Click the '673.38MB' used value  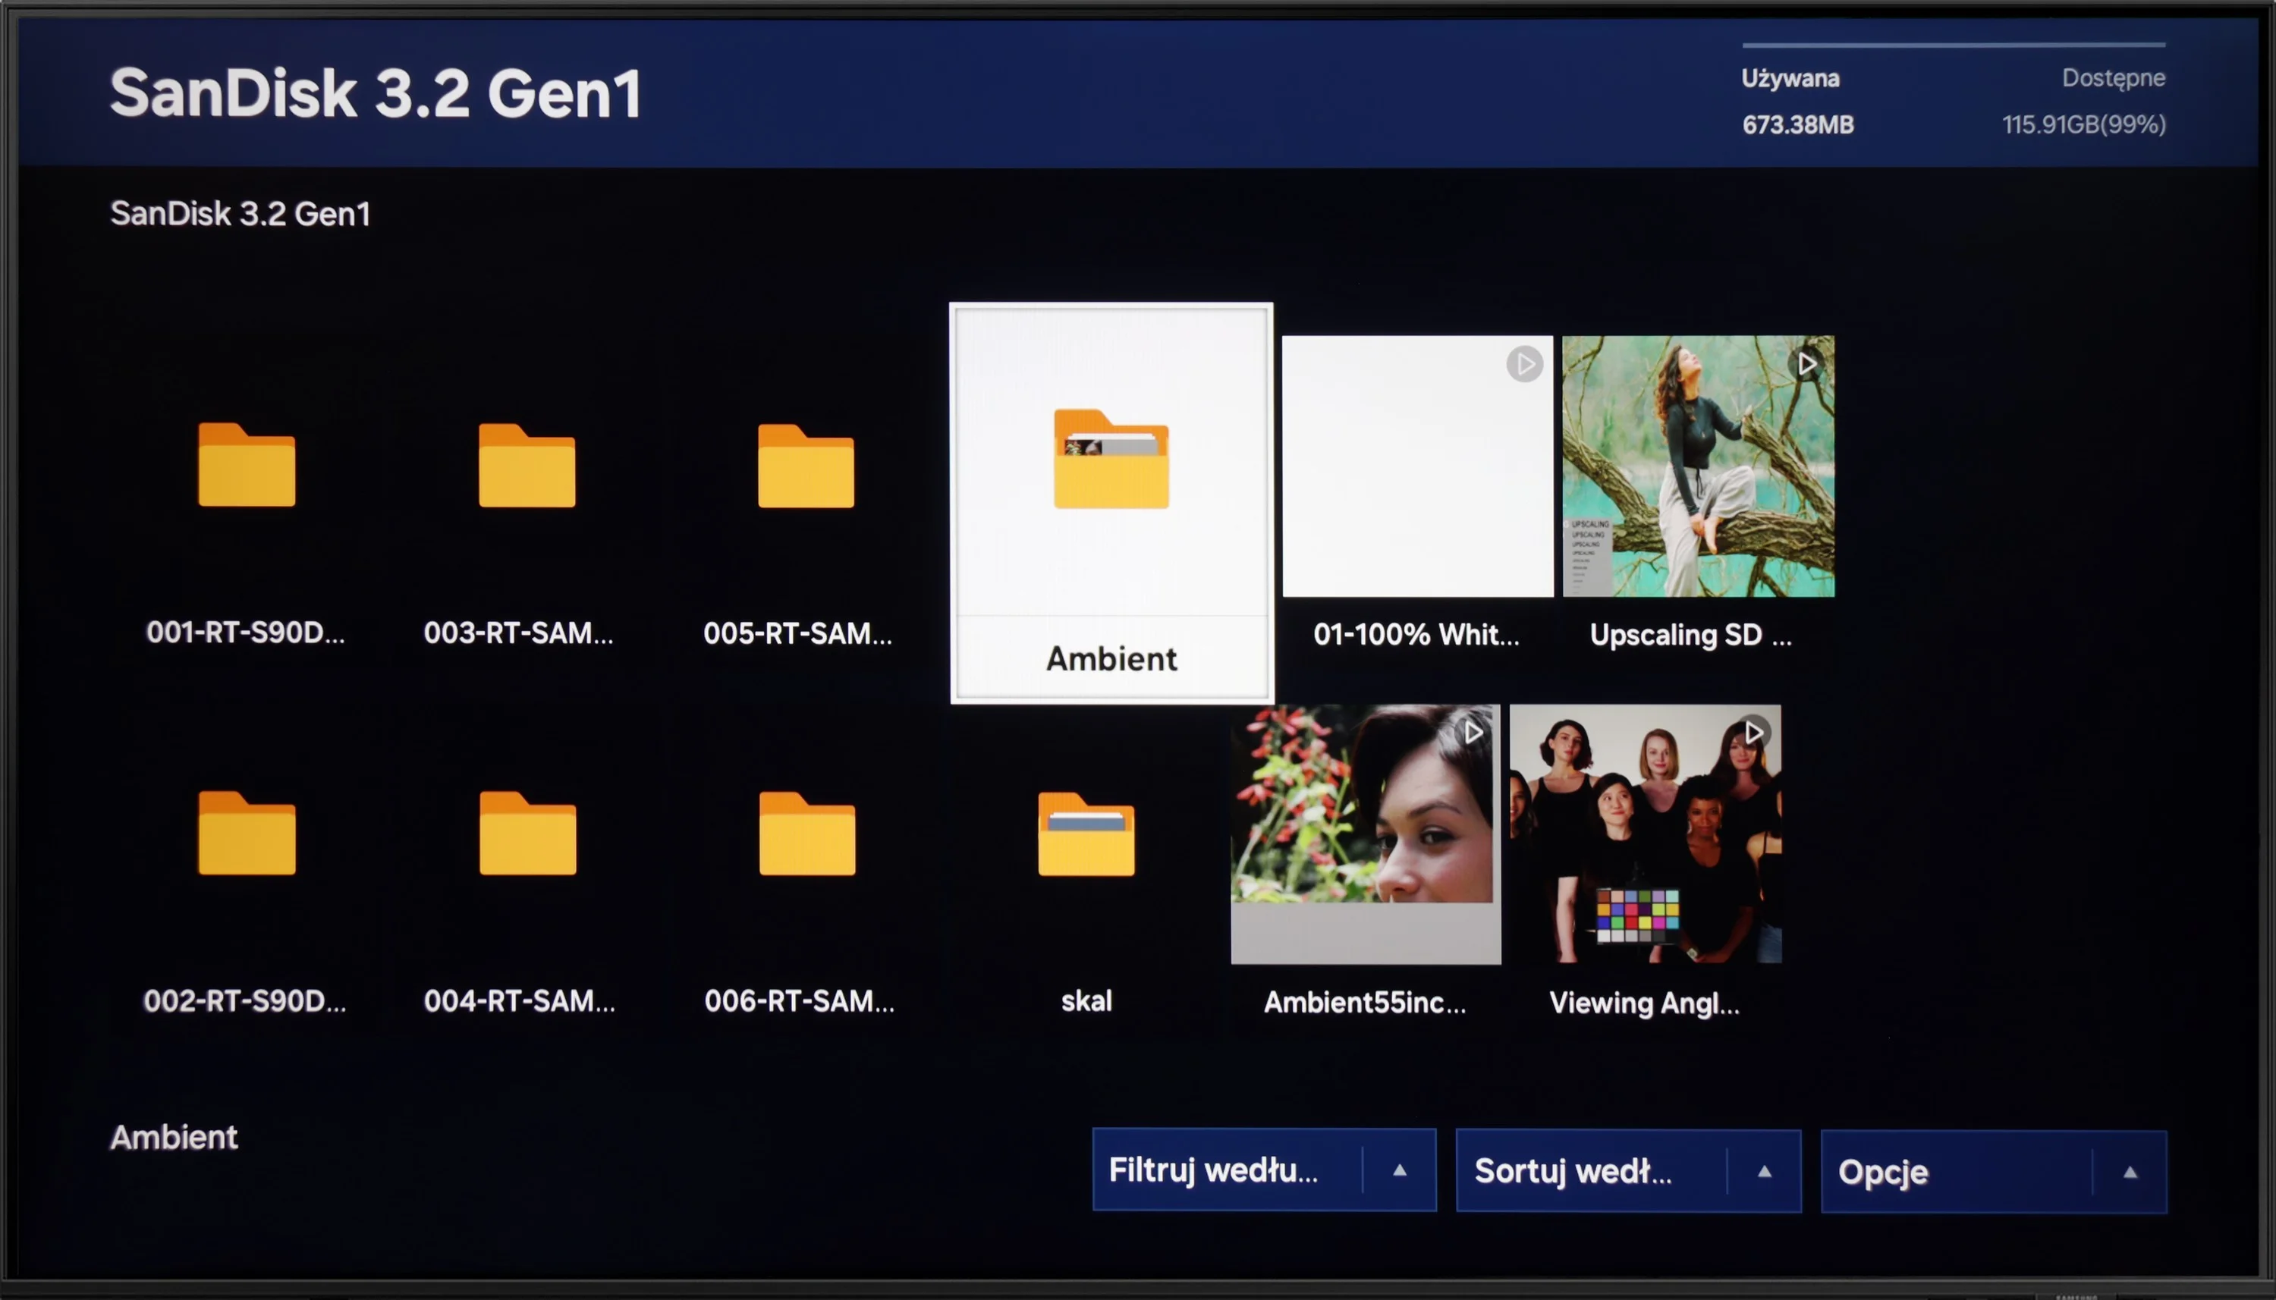pos(1798,124)
